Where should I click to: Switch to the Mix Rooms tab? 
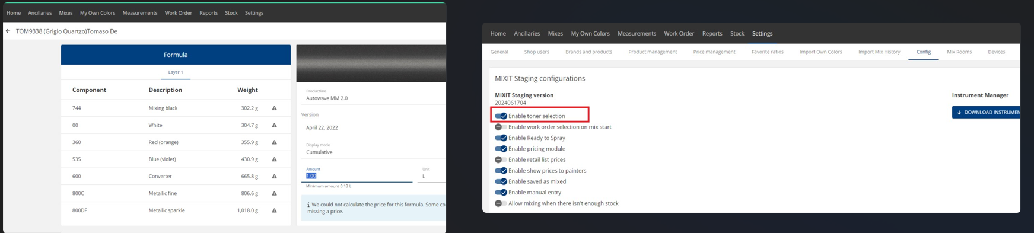coord(959,52)
